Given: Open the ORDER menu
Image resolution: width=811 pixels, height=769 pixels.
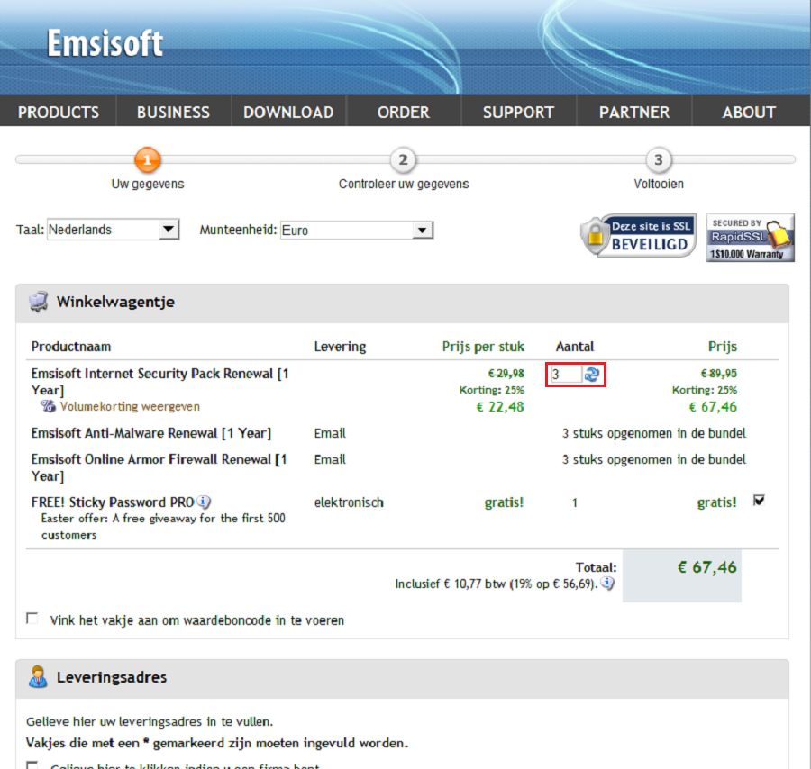Looking at the screenshot, I should pos(404,113).
